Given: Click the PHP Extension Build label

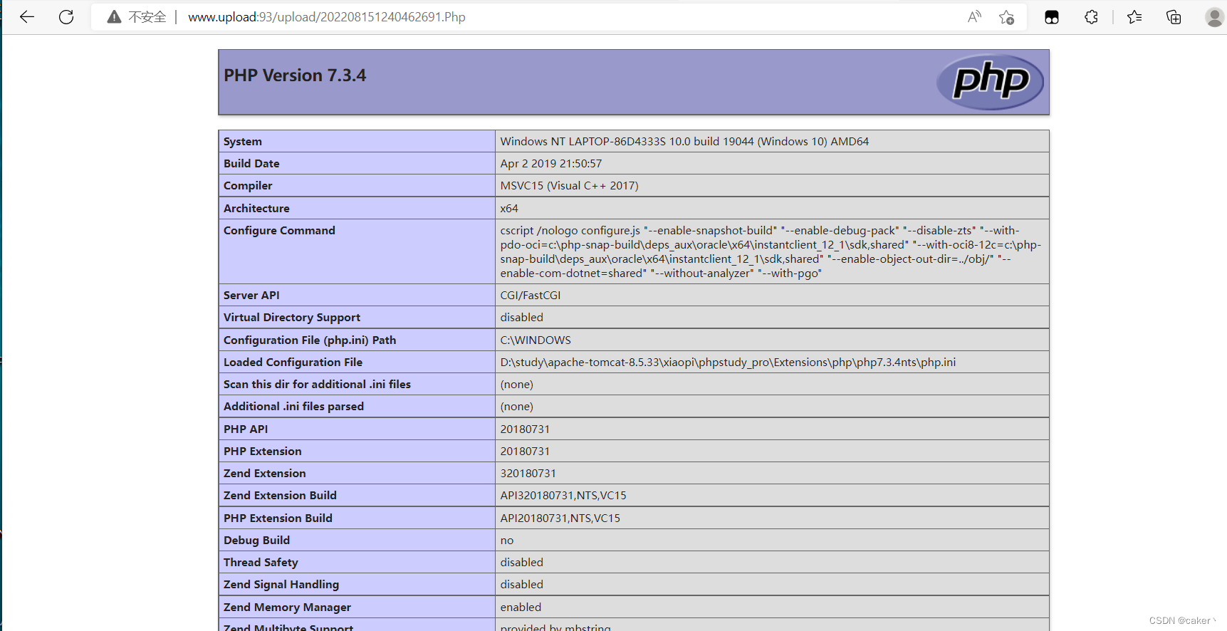Looking at the screenshot, I should pyautogui.click(x=278, y=518).
